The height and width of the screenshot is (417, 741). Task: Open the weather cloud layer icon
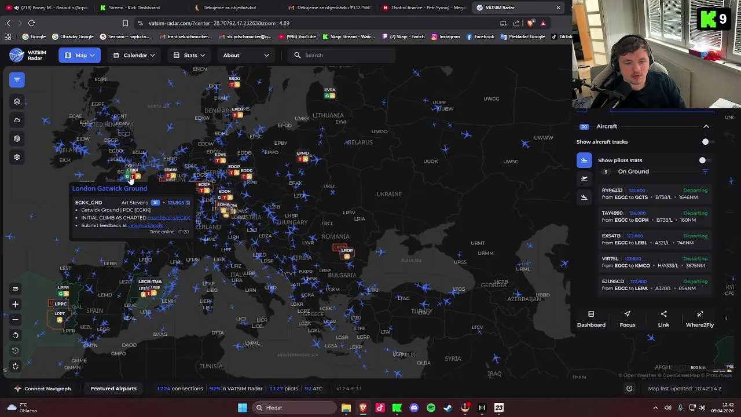17,120
